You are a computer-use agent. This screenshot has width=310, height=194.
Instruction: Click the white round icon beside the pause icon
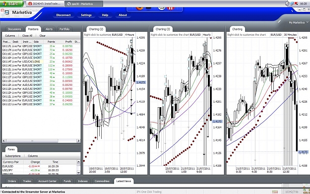click(162, 8)
